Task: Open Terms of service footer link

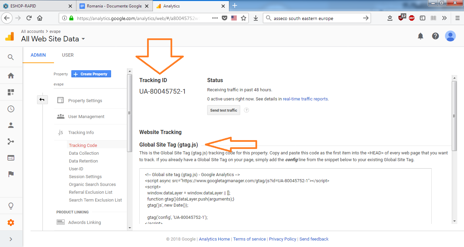Action: click(249, 239)
